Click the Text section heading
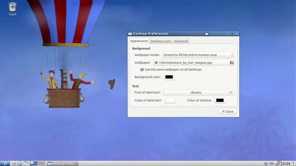The image size is (296, 166). [x=136, y=86]
